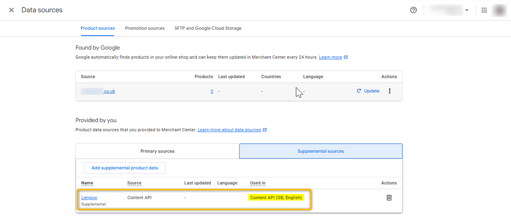Switch to the Promotion sources tab
Viewport: 511px width, 222px height.
tap(145, 28)
